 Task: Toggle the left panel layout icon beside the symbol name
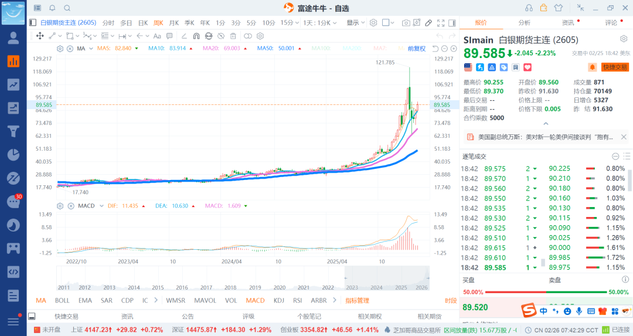click(33, 23)
